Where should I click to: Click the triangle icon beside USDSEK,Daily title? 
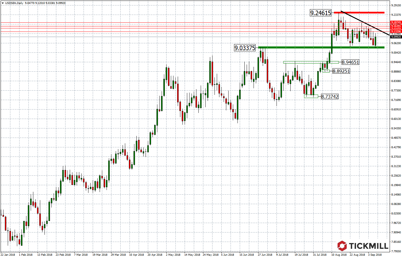(2, 3)
